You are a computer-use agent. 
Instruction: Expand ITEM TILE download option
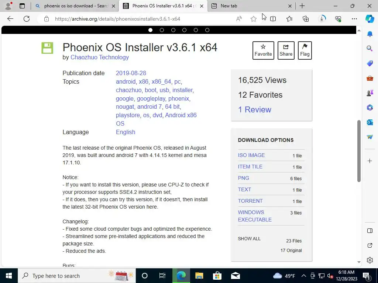[250, 167]
